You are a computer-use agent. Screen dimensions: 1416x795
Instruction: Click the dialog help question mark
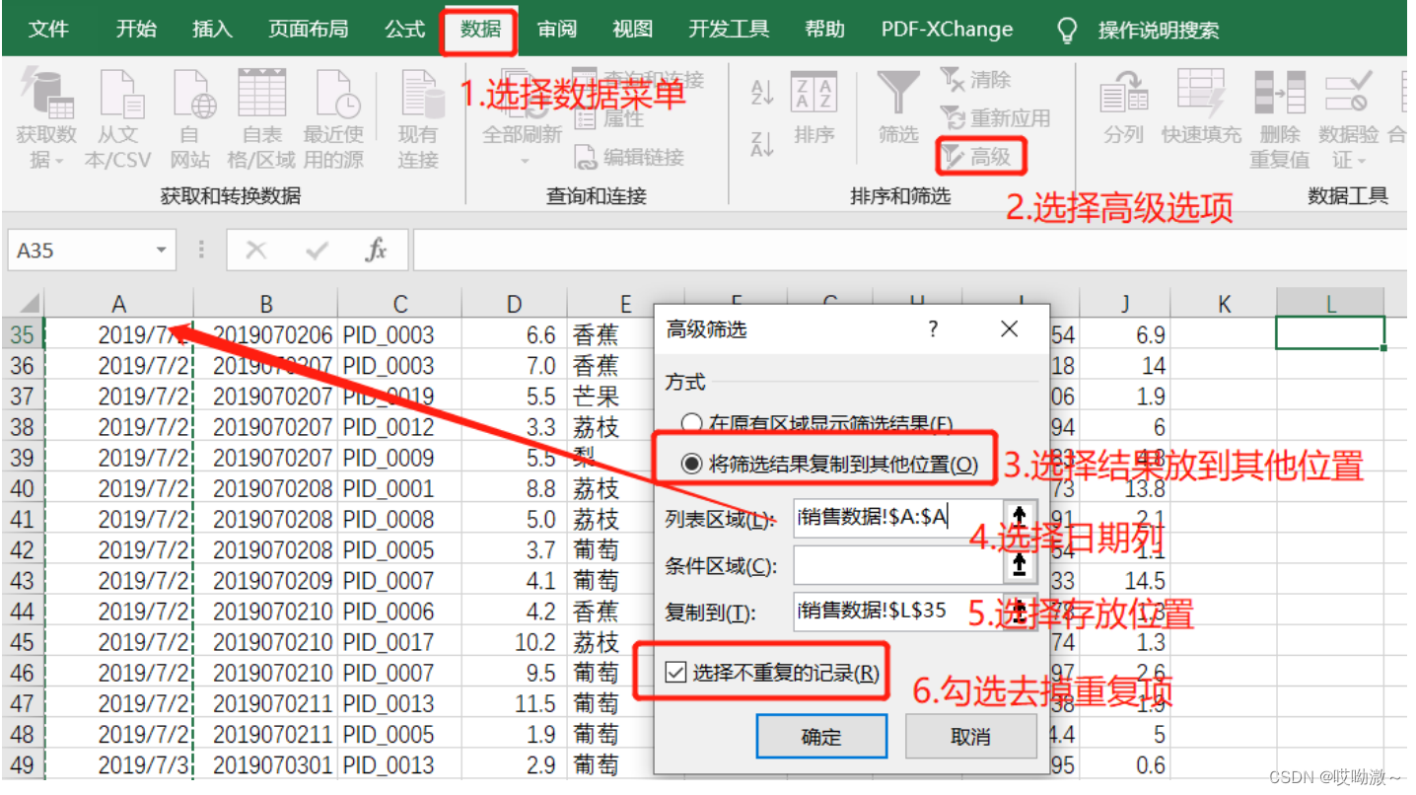tap(934, 329)
